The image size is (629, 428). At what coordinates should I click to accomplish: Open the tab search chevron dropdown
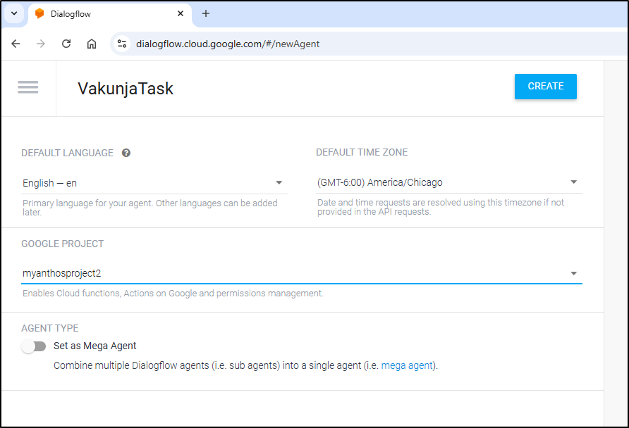click(x=14, y=13)
